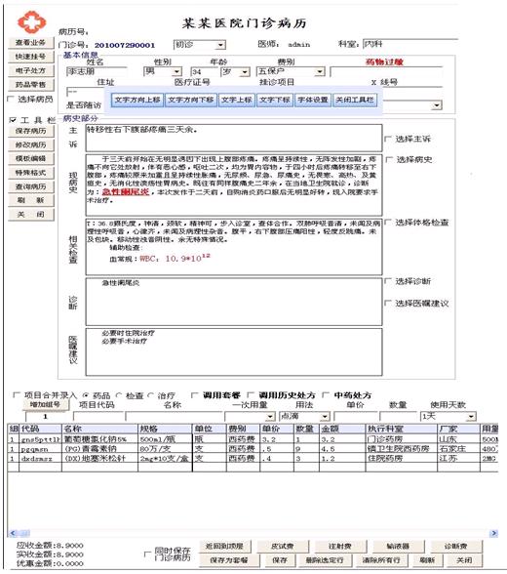Apply 文字上标 superscript
Viewport: 507px width, 574px height.
tap(237, 100)
